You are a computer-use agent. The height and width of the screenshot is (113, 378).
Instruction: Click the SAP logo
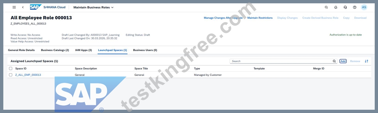click(35, 7)
